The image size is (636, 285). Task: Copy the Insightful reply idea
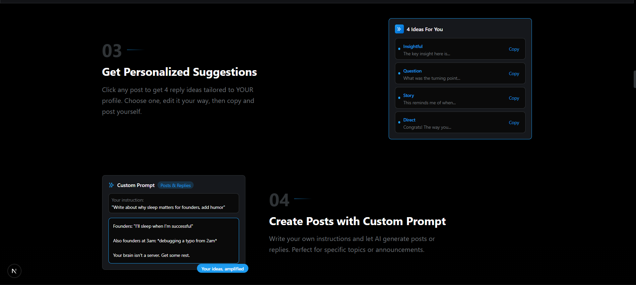pos(514,49)
